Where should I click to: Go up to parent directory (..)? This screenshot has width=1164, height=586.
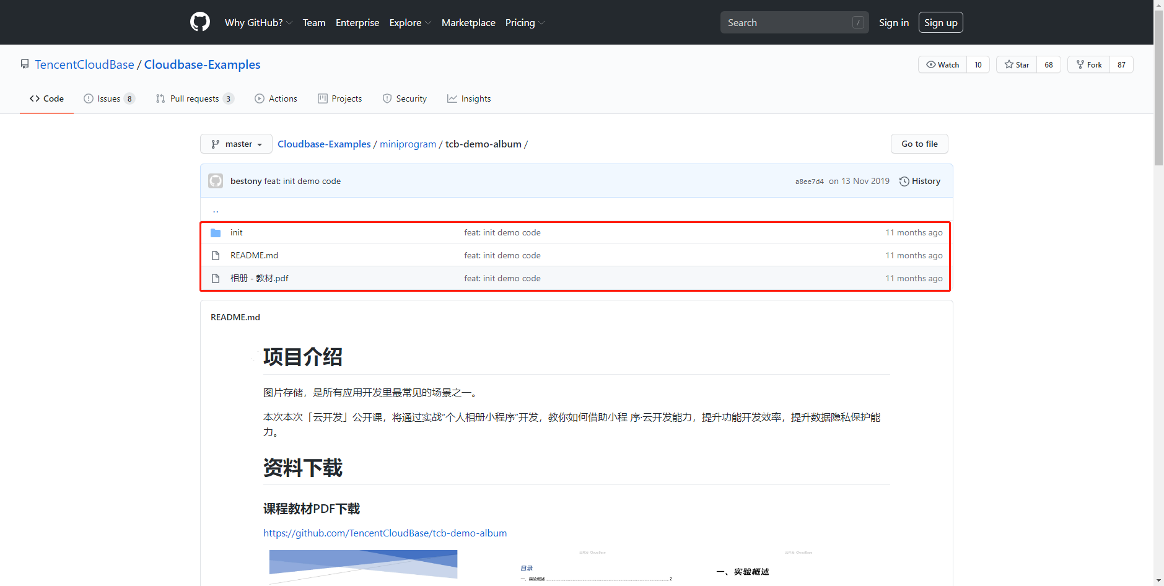tap(216, 211)
